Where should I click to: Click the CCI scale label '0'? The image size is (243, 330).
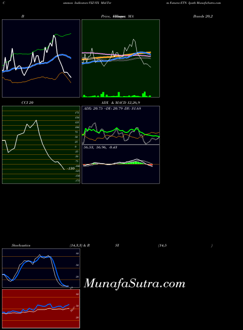click(76, 147)
